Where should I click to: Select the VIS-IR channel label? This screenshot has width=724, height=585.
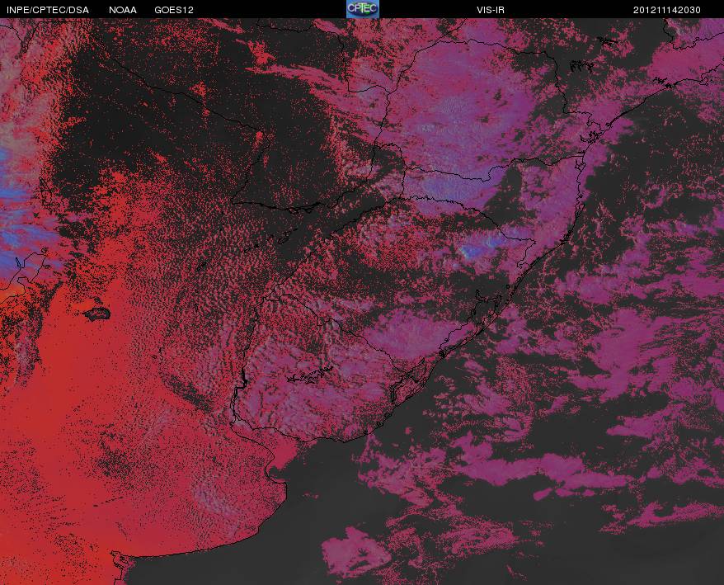point(491,10)
